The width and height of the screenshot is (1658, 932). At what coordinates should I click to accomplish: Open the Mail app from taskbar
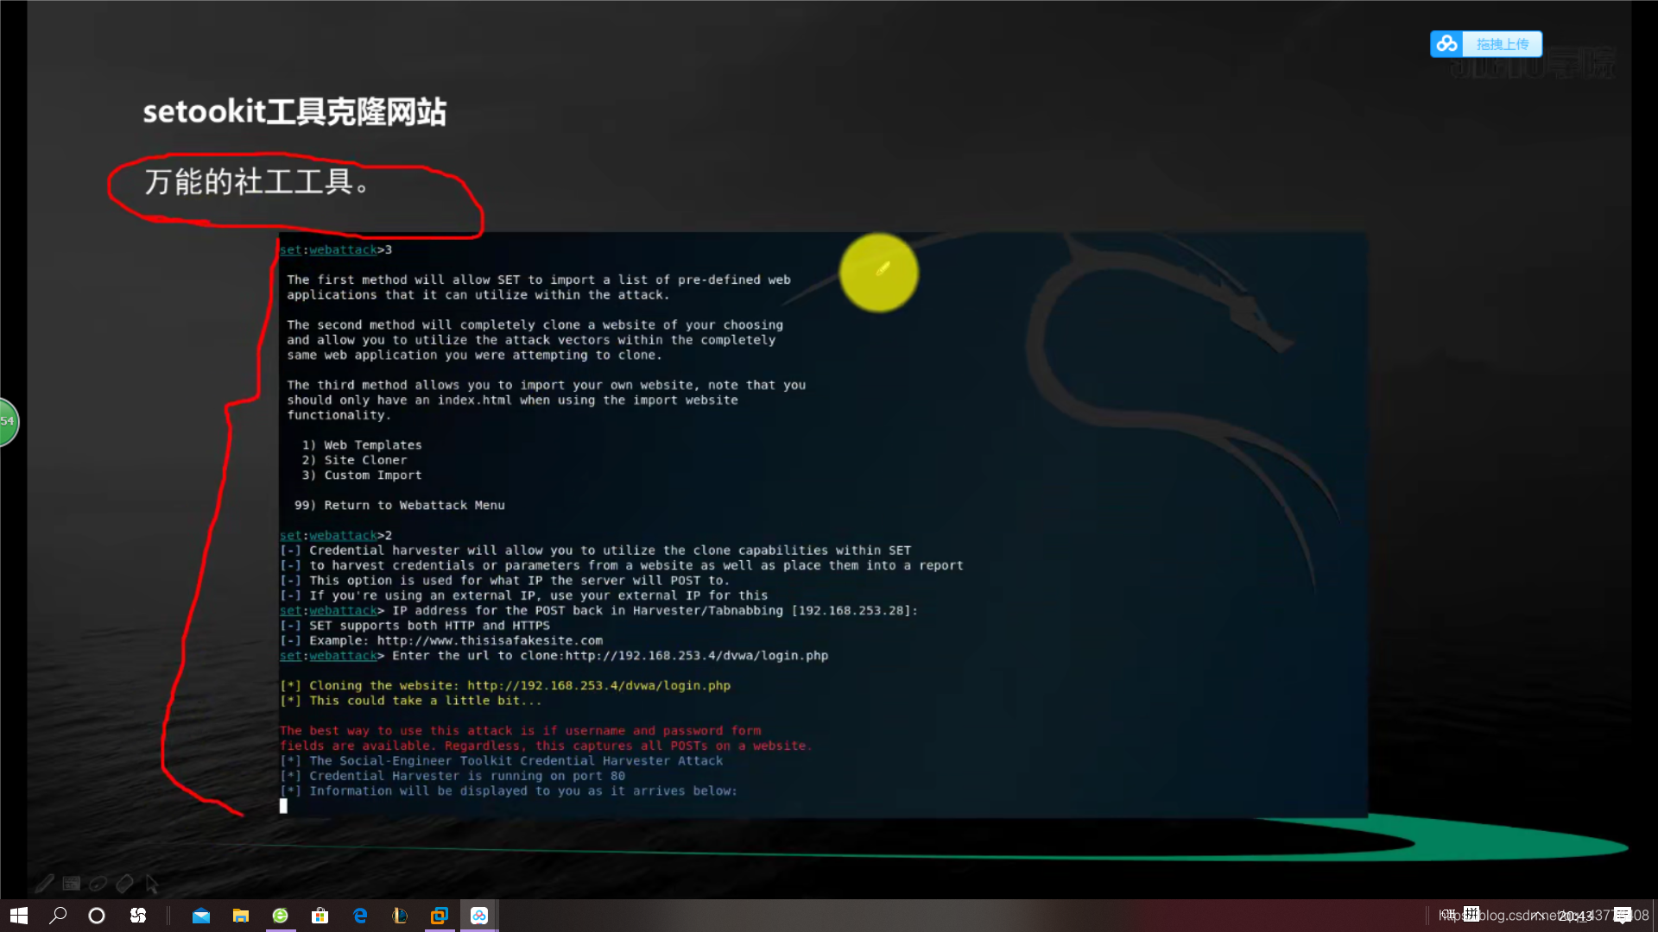coord(201,916)
